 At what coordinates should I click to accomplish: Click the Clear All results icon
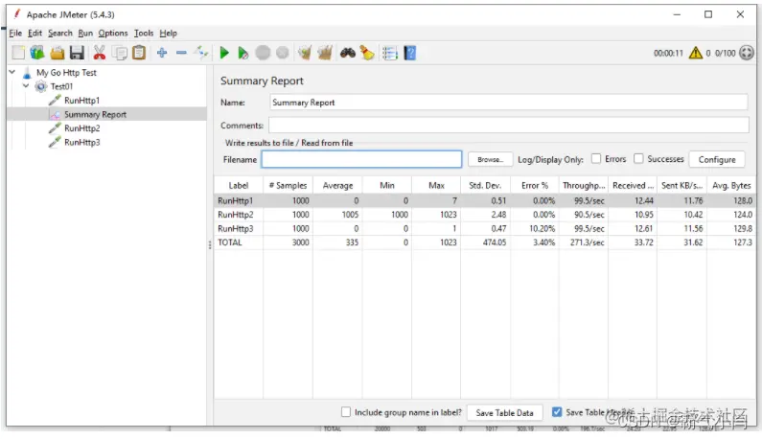coord(325,53)
